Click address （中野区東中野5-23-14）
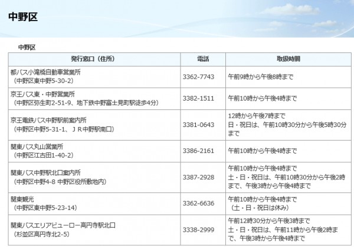 coord(45,208)
